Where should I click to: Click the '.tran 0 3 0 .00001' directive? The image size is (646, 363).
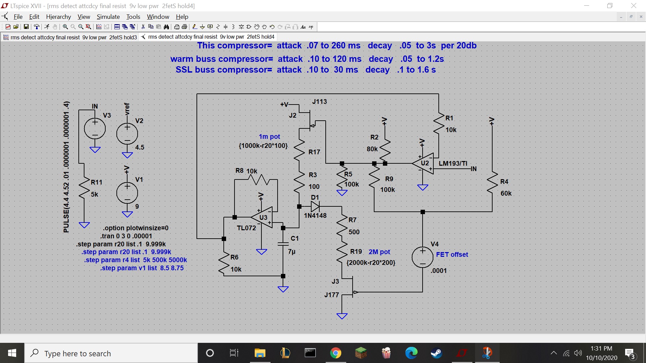(x=126, y=236)
